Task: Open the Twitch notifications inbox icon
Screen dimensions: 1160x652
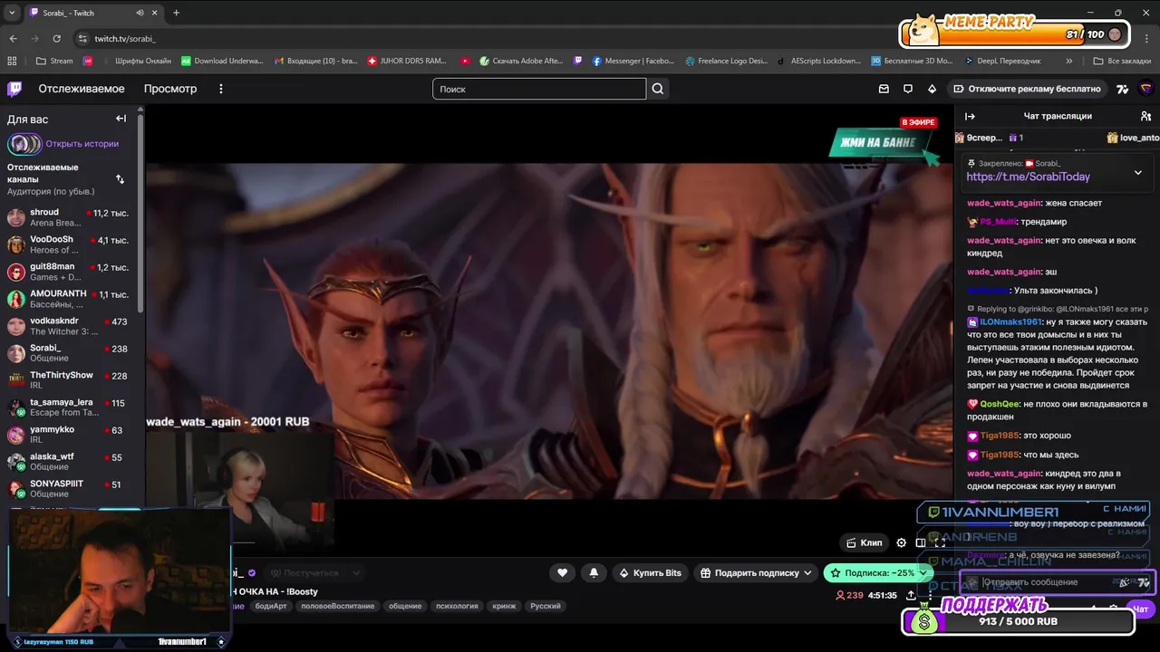Action: (884, 89)
